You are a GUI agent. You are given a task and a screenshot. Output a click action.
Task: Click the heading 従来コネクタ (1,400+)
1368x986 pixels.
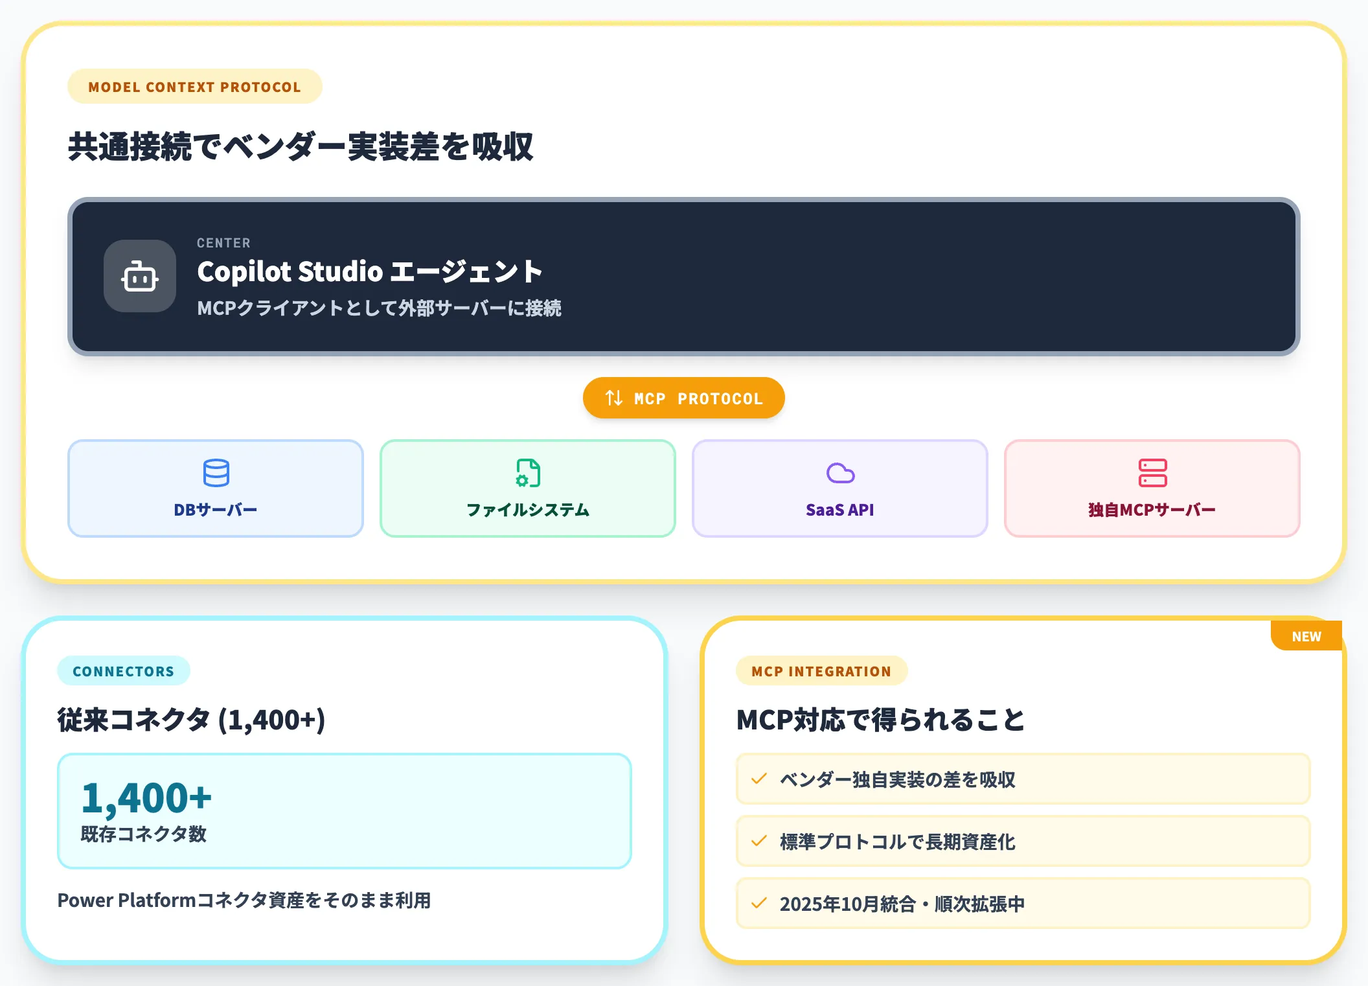[x=192, y=720]
